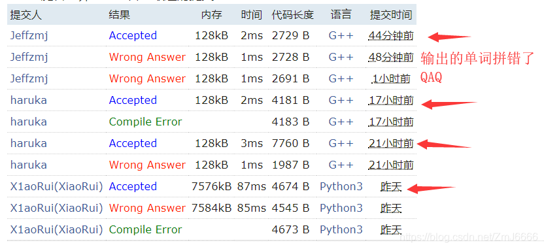This screenshot has width=544, height=249.
Task: Open G++ source for the 4181 B submission
Action: [341, 100]
